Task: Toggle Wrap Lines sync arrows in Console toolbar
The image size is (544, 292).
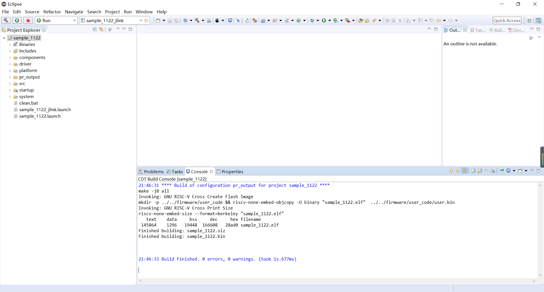Action: [x=465, y=171]
